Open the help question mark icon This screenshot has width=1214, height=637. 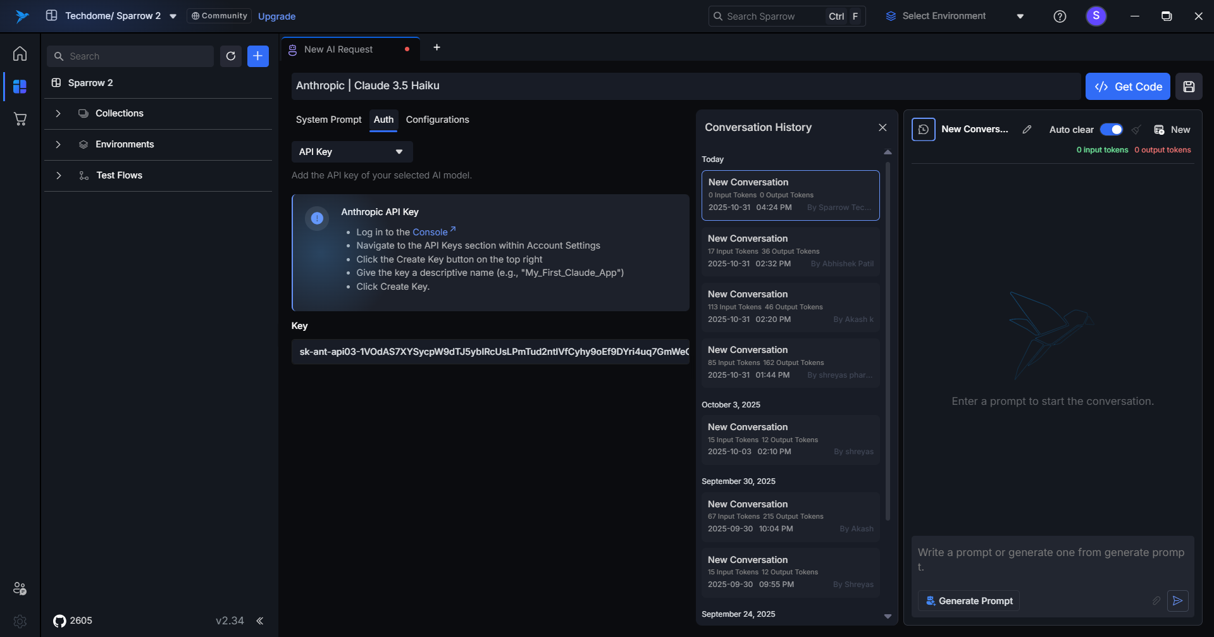tap(1060, 16)
